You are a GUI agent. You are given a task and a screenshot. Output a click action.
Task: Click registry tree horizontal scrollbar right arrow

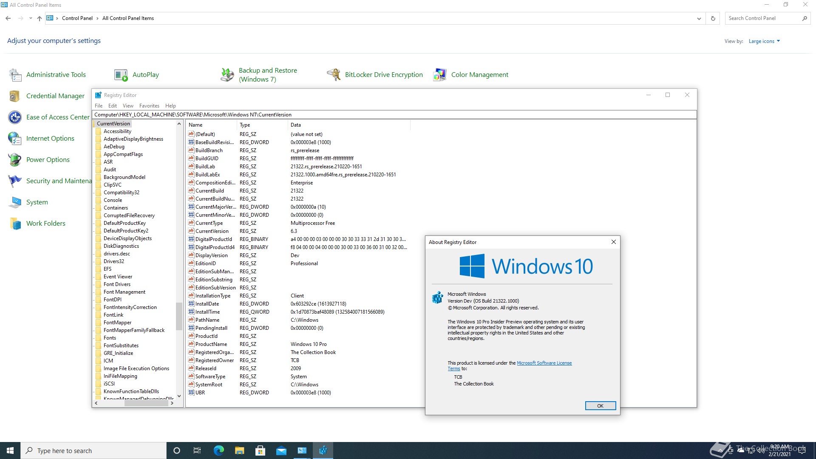point(172,403)
